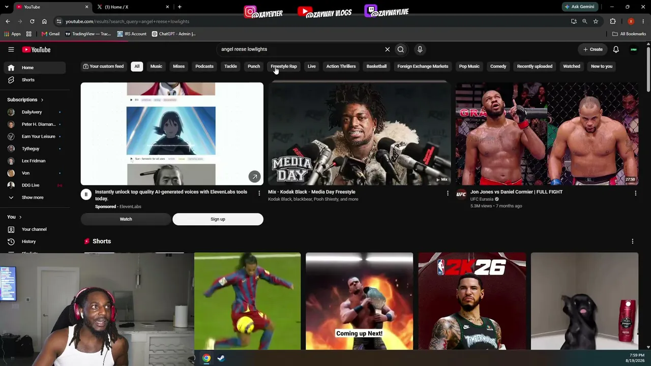Open the Gmail bookmark
Viewport: 651px width, 366px height.
(50, 34)
